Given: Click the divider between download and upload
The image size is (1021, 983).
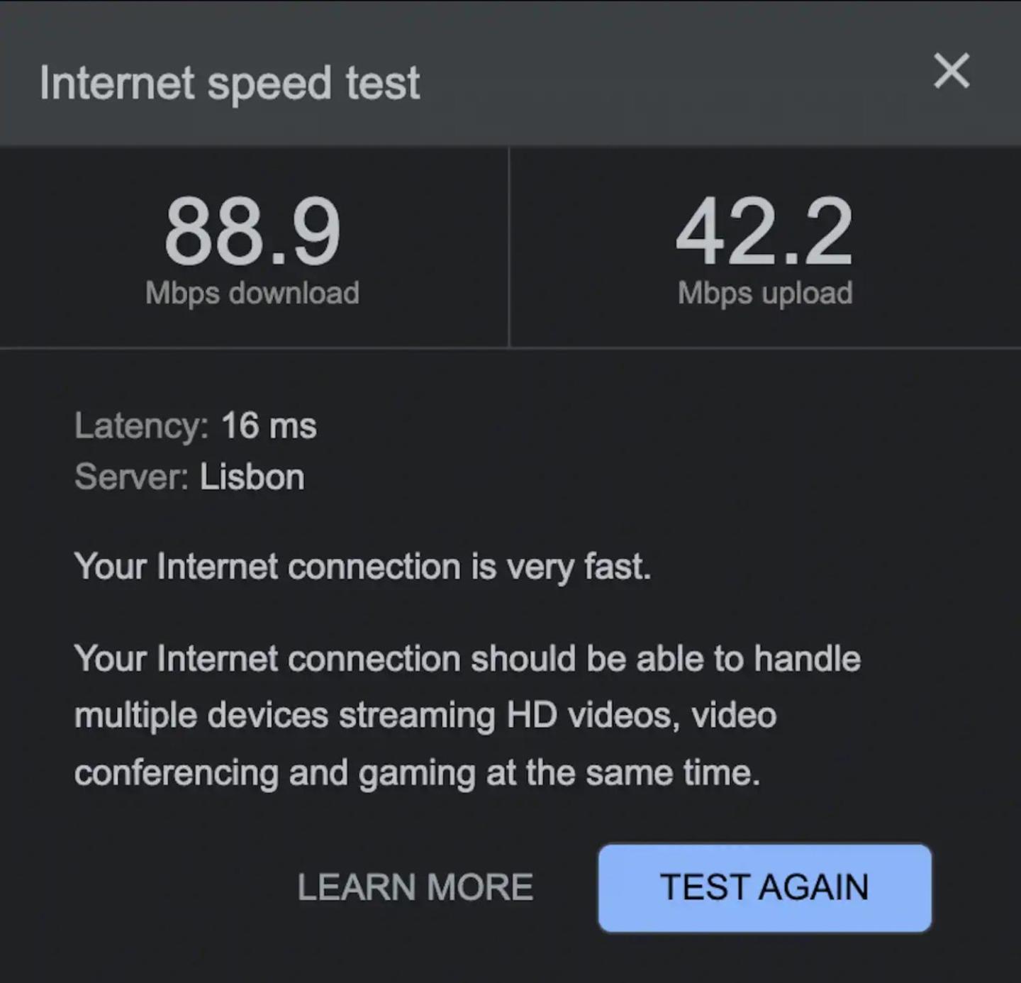Looking at the screenshot, I should 509,247.
